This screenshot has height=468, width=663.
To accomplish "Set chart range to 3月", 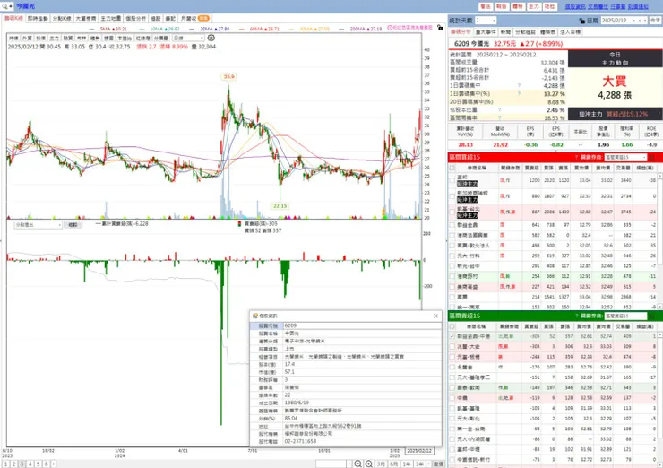I will pos(381,464).
